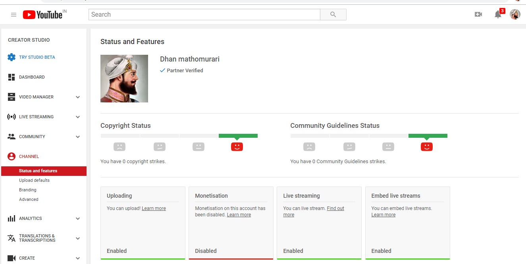The image size is (526, 264).
Task: Click the search magnifier button
Action: pyautogui.click(x=333, y=15)
